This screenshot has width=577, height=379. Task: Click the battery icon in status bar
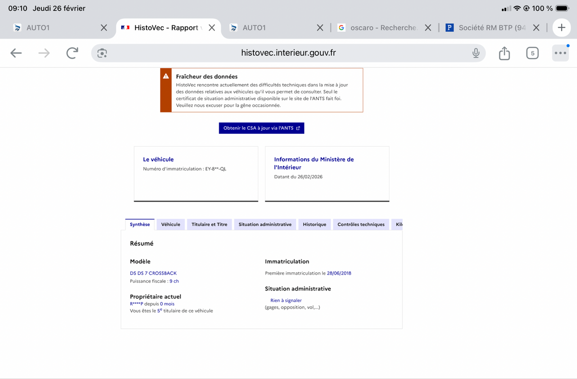[x=563, y=8]
